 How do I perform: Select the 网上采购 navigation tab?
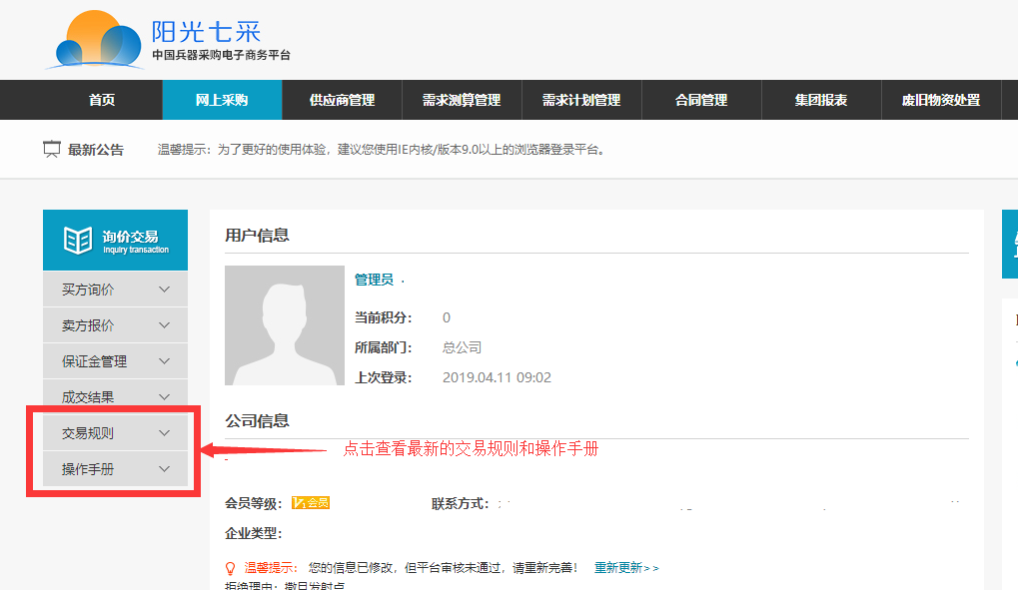[222, 100]
